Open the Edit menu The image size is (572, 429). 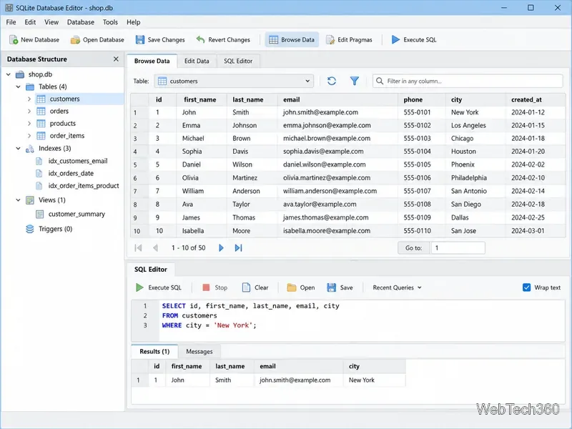click(x=30, y=22)
